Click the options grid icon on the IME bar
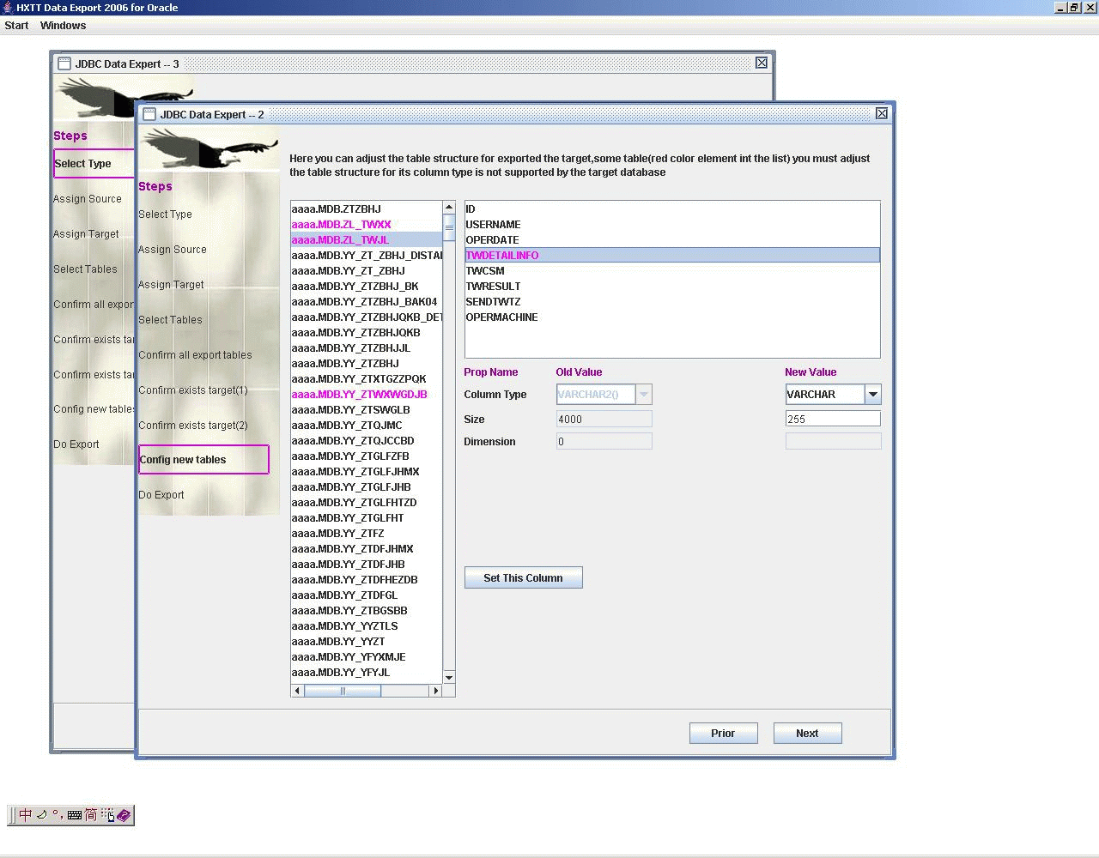1099x858 pixels. click(106, 816)
